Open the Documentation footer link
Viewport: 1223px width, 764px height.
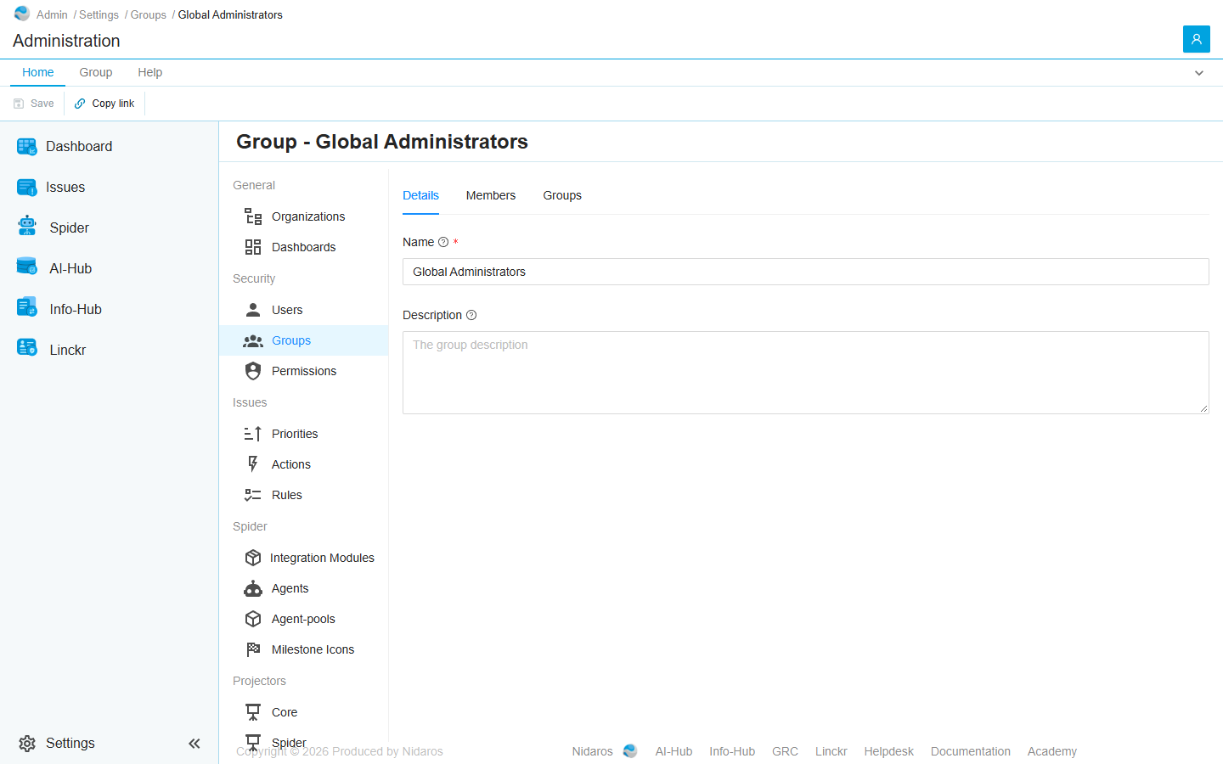(x=971, y=751)
